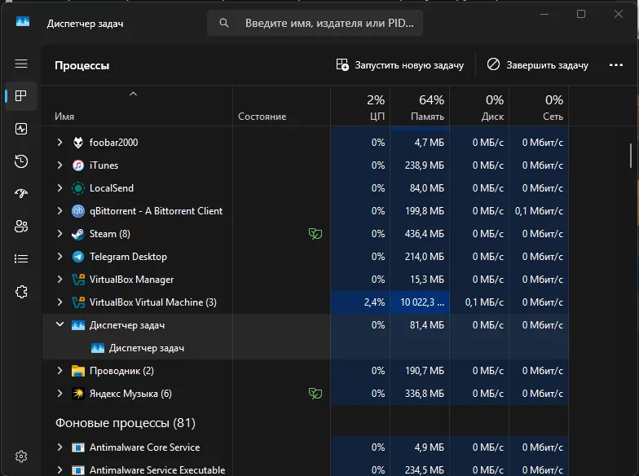Open Startup apps tab in sidebar
The width and height of the screenshot is (639, 476).
click(x=21, y=194)
